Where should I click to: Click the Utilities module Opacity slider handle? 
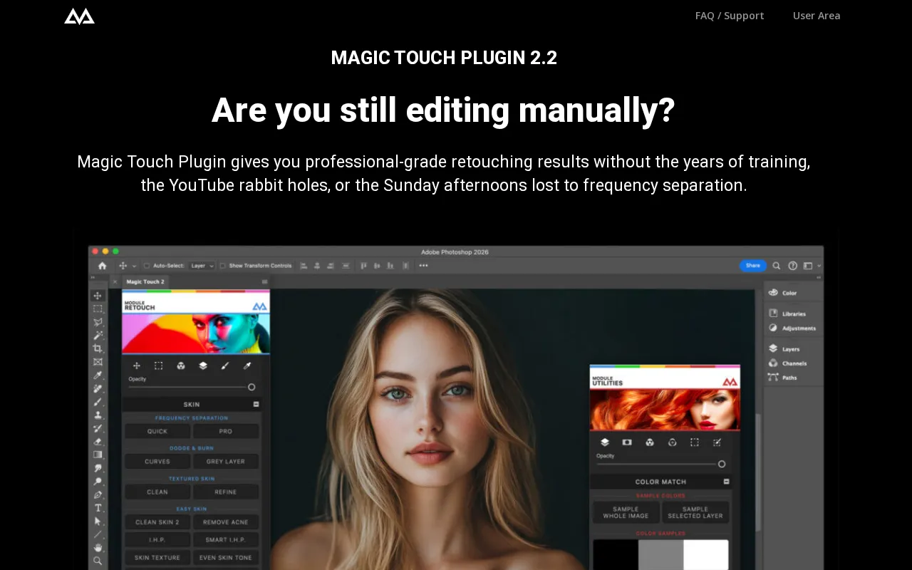(x=722, y=464)
